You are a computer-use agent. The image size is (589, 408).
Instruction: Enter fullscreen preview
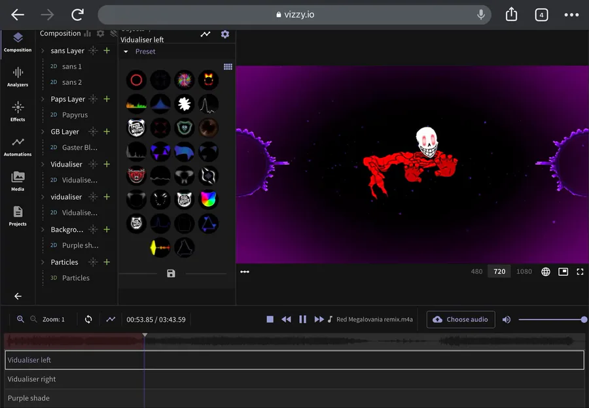pos(580,272)
